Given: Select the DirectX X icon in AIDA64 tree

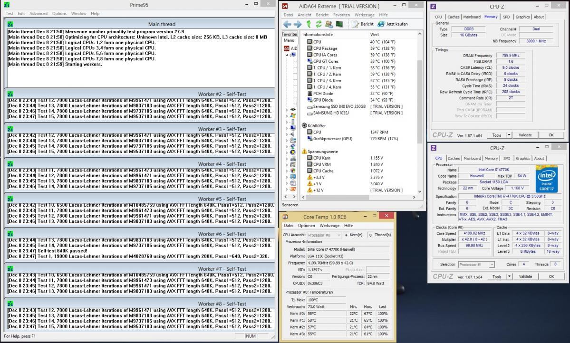Looking at the screenshot, I should click(293, 152).
